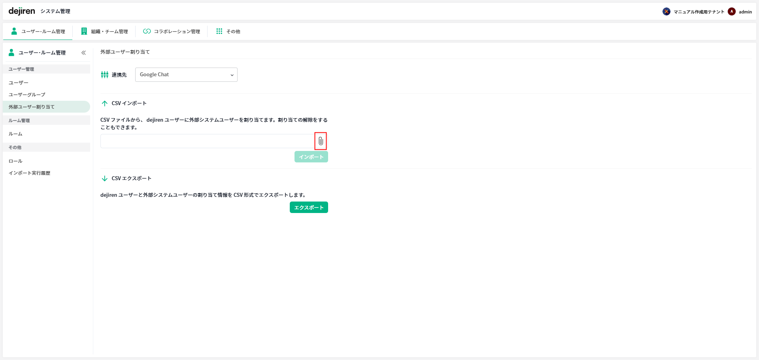Image resolution: width=759 pixels, height=360 pixels.
Task: Click the admin avatar icon
Action: [x=732, y=11]
